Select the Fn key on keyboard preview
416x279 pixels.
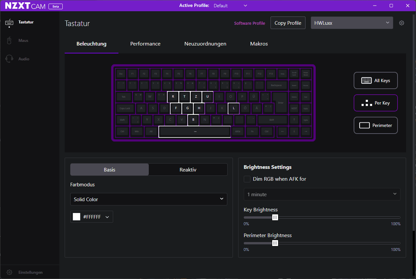pos(252,131)
